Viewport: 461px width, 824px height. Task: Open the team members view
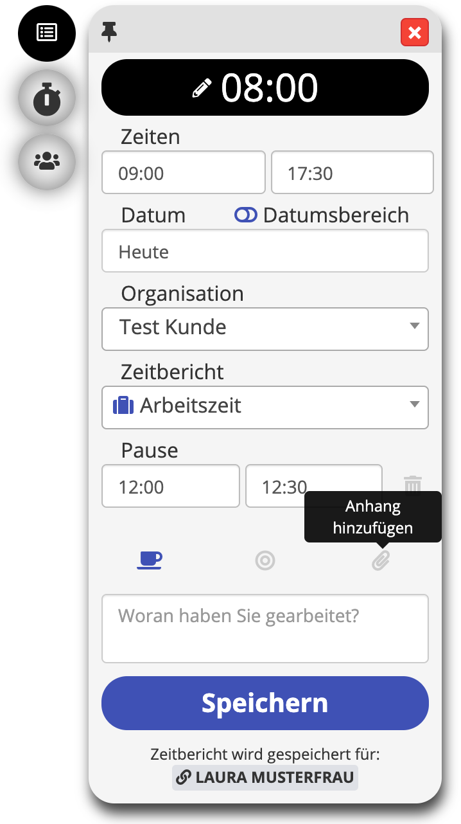[x=46, y=161]
